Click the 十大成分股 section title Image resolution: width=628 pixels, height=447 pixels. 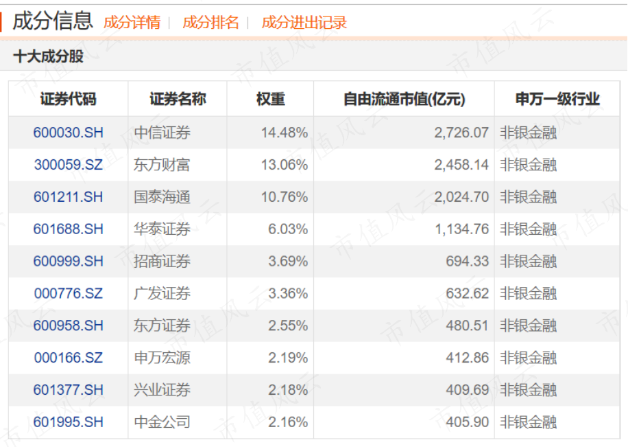48,56
